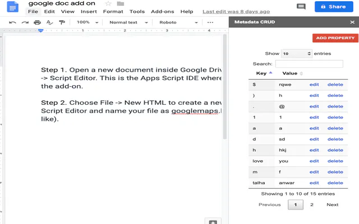Click the underlined word googlemaps in document
The height and width of the screenshot is (224, 359).
195,111
